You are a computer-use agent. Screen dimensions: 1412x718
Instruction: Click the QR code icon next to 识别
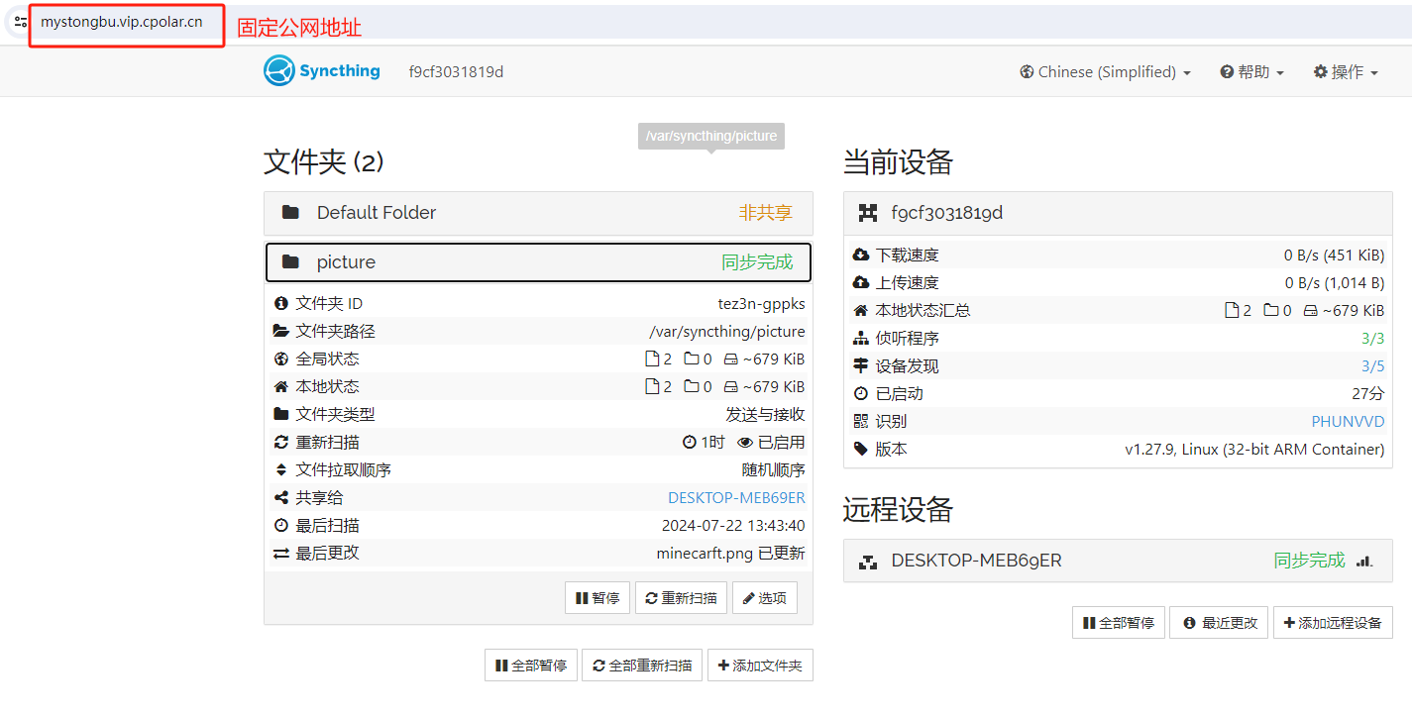click(x=861, y=421)
